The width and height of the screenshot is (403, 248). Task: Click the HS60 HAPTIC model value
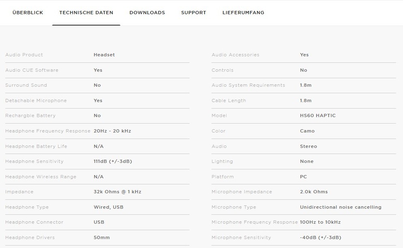[x=318, y=115]
